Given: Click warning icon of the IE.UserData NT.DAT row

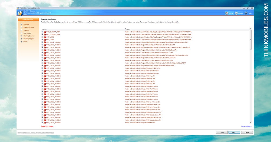Looking at the screenshot, I should click(x=45, y=42).
